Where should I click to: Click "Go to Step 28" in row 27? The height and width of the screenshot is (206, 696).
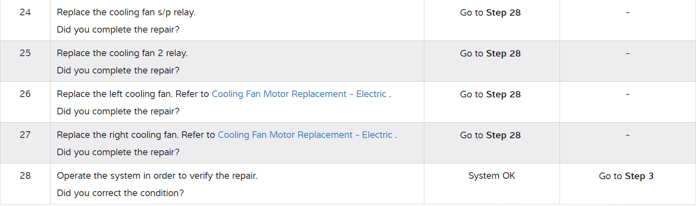pyautogui.click(x=490, y=135)
